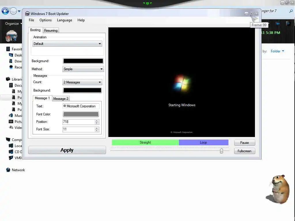Select the Message 1 tab
This screenshot has height=221, width=295.
click(42, 98)
